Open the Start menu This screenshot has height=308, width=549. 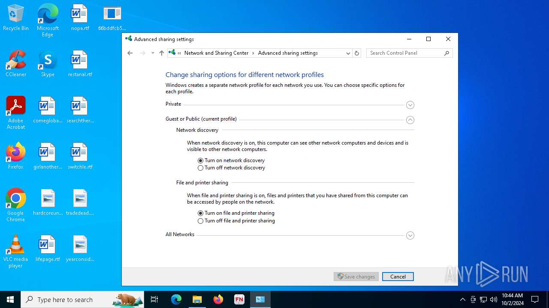10,299
